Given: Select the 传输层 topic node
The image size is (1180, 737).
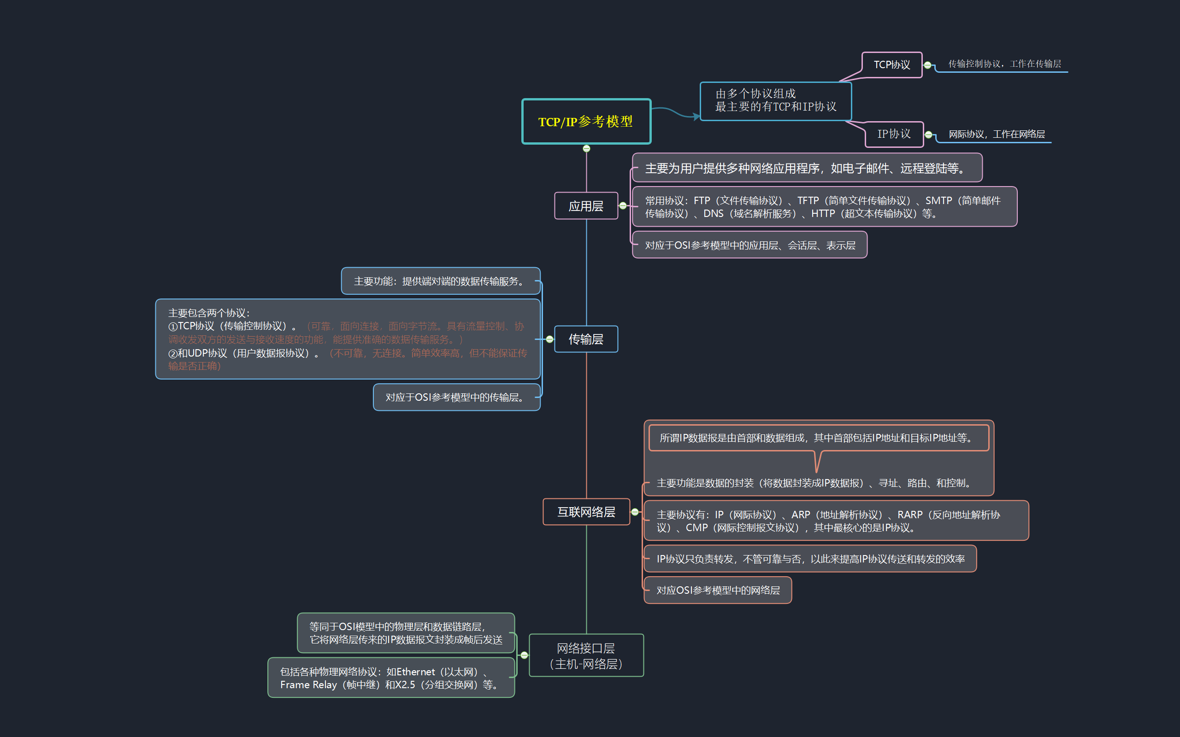Looking at the screenshot, I should point(585,339).
